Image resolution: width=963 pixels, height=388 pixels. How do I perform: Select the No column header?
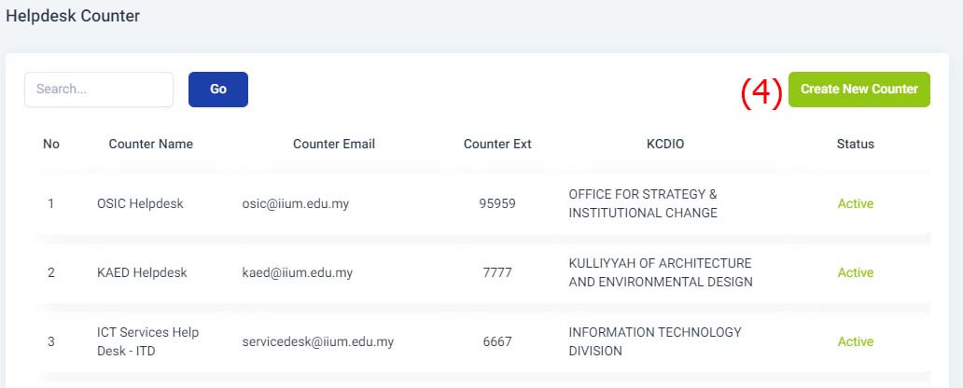point(51,145)
